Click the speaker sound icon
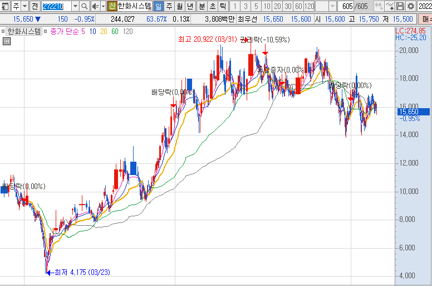The image size is (432, 286). (95, 6)
